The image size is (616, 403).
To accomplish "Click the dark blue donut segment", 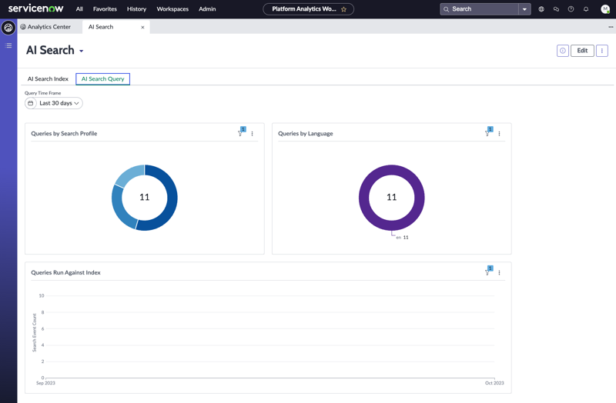I will pyautogui.click(x=171, y=200).
